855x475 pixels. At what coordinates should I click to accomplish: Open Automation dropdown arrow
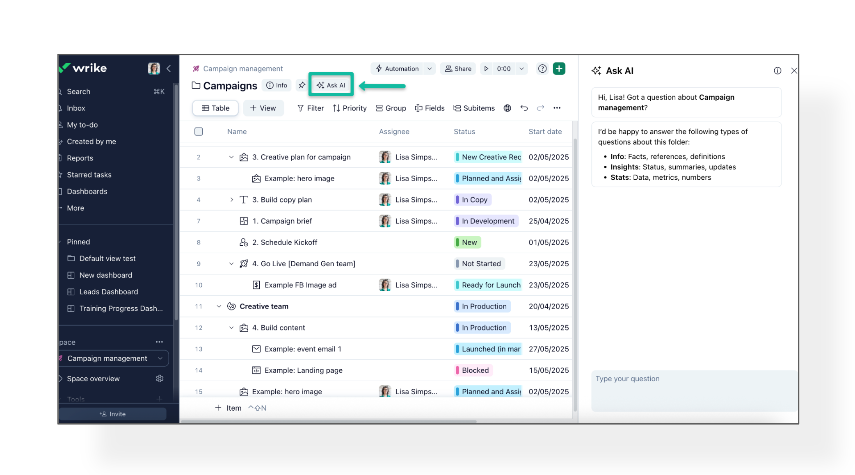point(430,69)
